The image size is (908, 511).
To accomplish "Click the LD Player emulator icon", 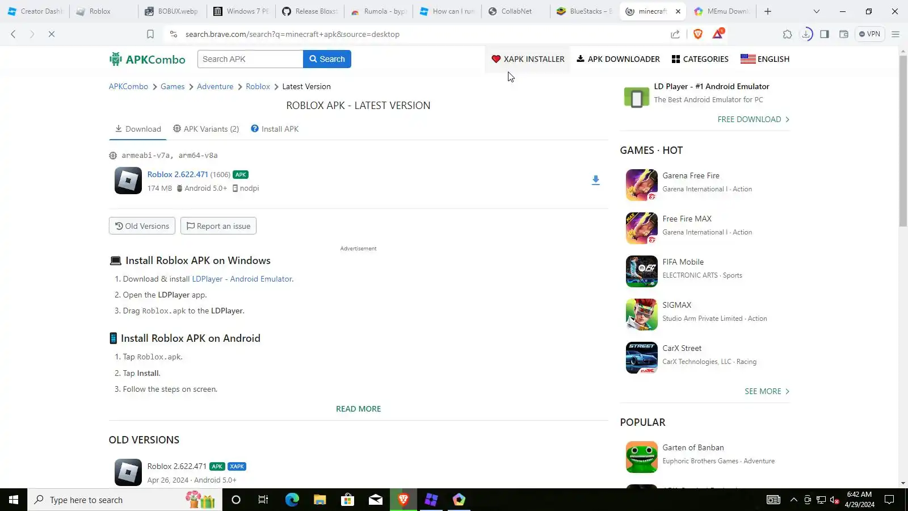I will pyautogui.click(x=636, y=97).
